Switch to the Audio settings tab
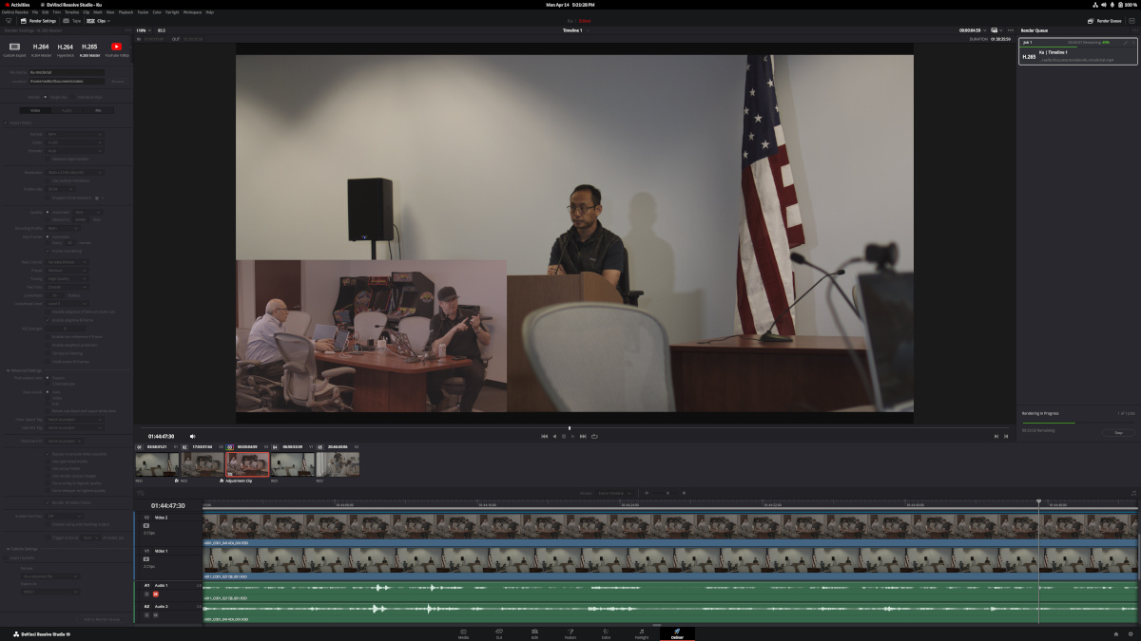The height and width of the screenshot is (641, 1141). coord(67,110)
